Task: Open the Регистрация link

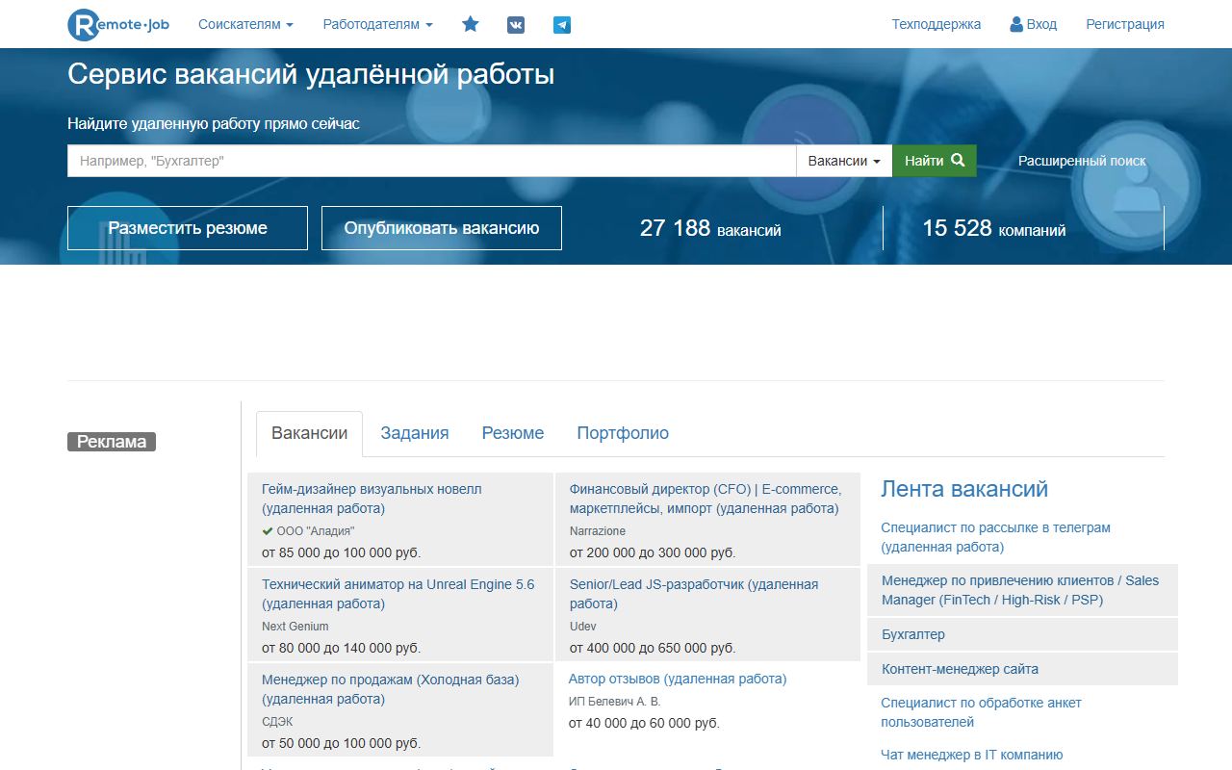Action: [x=1125, y=24]
